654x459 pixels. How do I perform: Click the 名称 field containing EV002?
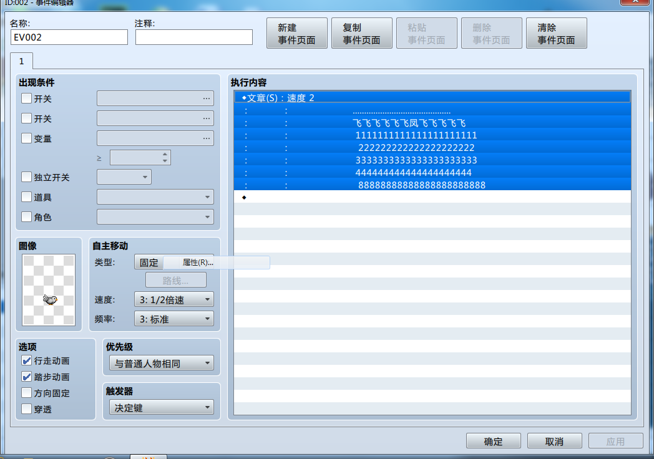pos(69,37)
